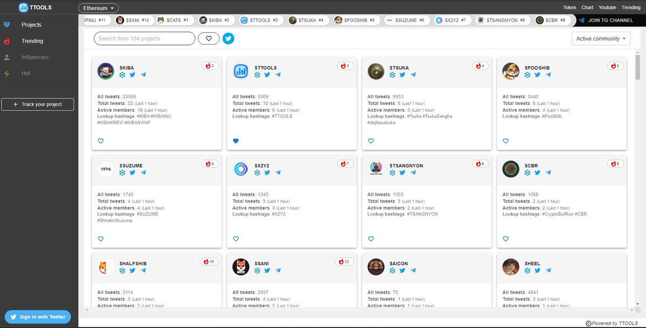Click the blue Twitter filter button by search
Image resolution: width=646 pixels, height=328 pixels.
(228, 39)
